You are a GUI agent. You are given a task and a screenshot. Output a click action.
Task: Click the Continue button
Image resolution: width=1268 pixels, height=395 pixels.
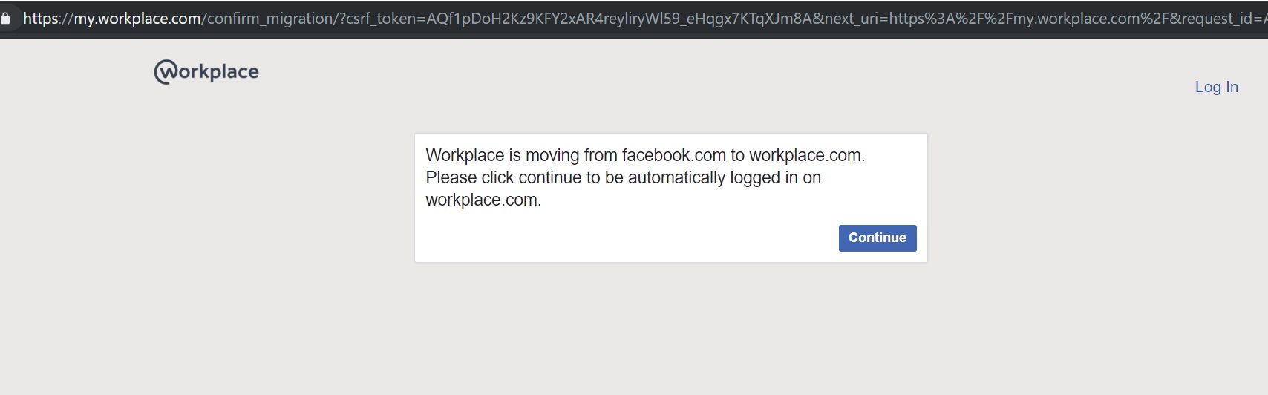coord(878,238)
